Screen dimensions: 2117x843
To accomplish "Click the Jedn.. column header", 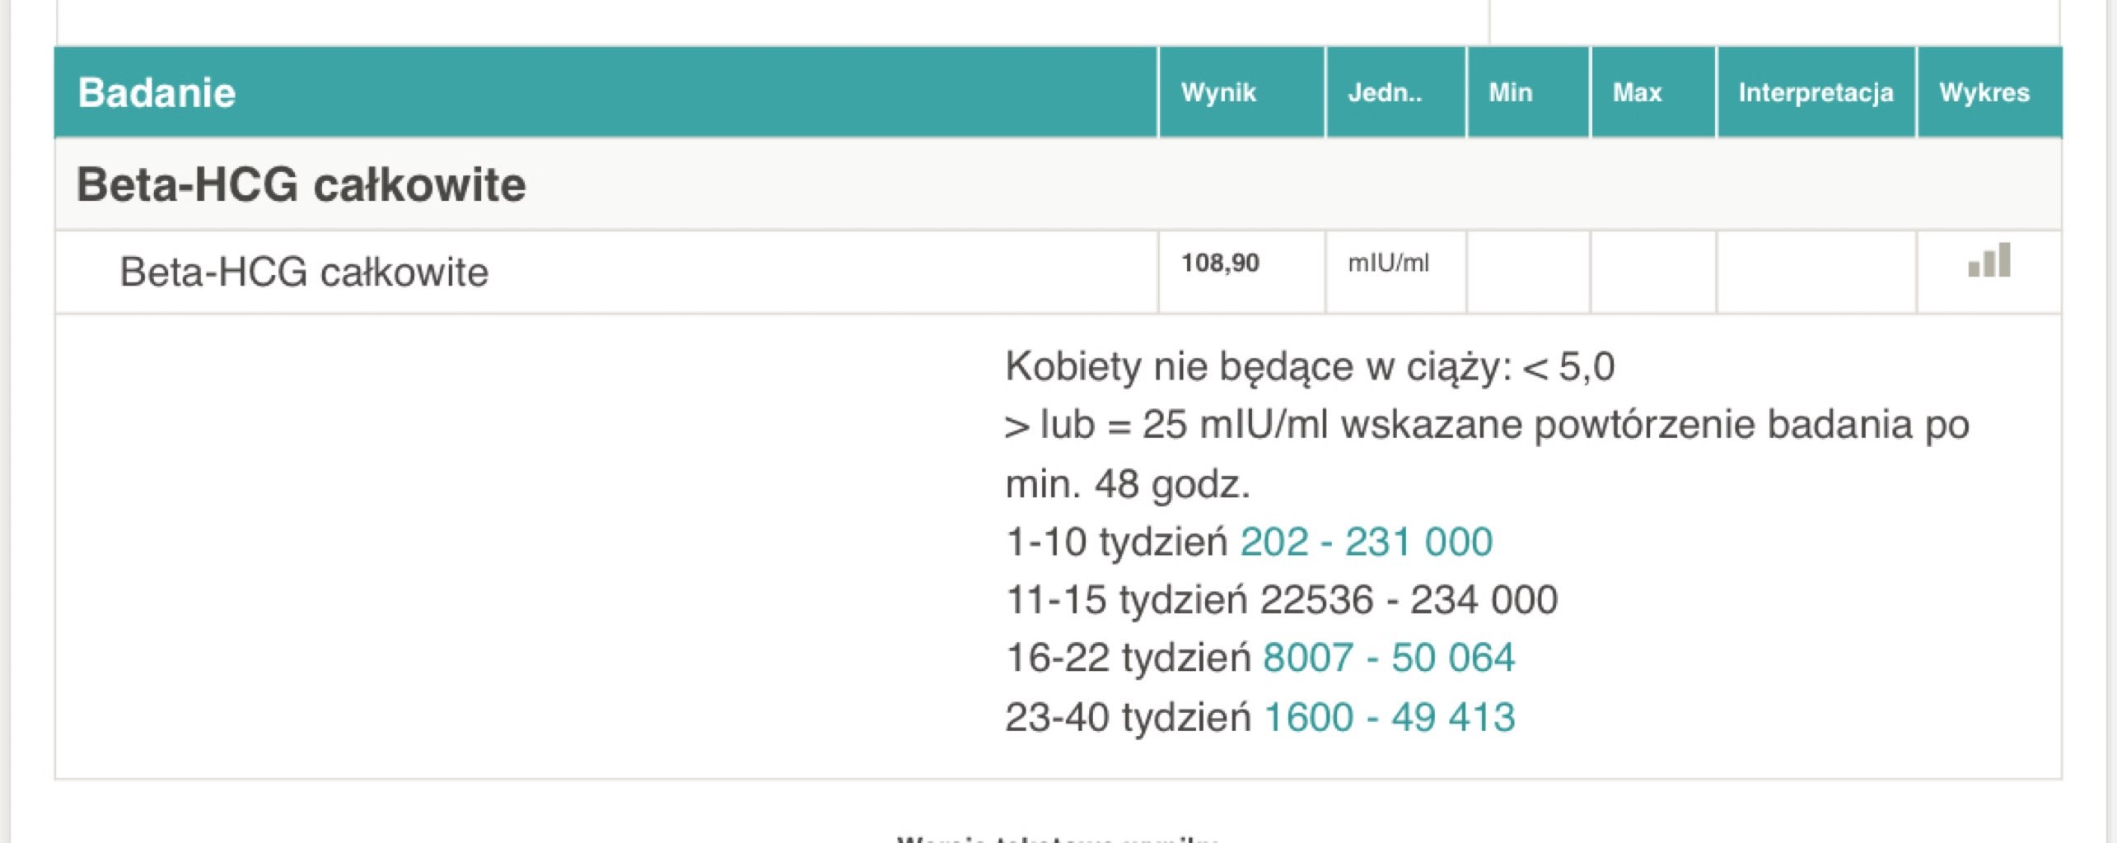I will 1385,92.
